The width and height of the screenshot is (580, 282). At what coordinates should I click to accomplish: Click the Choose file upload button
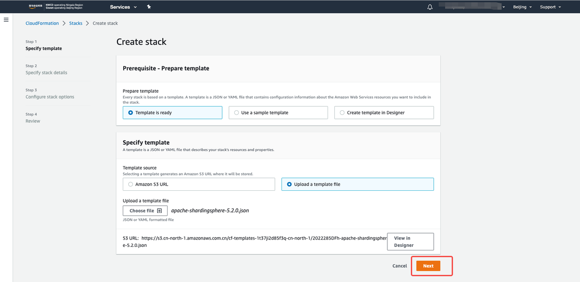(145, 211)
